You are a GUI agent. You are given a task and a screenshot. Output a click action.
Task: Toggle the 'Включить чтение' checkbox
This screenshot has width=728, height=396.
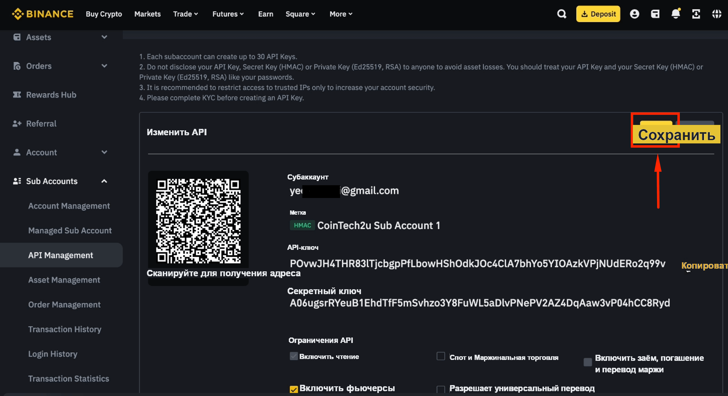pos(294,356)
